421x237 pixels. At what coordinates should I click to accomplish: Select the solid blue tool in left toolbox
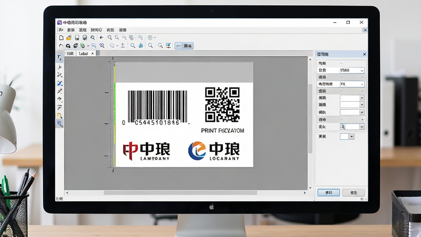(60, 83)
